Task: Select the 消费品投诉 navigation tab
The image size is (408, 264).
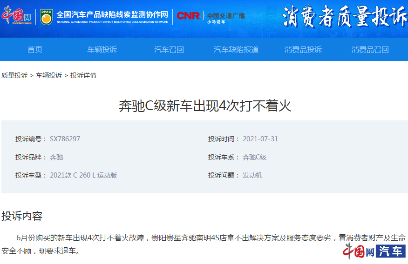Action: tap(303, 50)
